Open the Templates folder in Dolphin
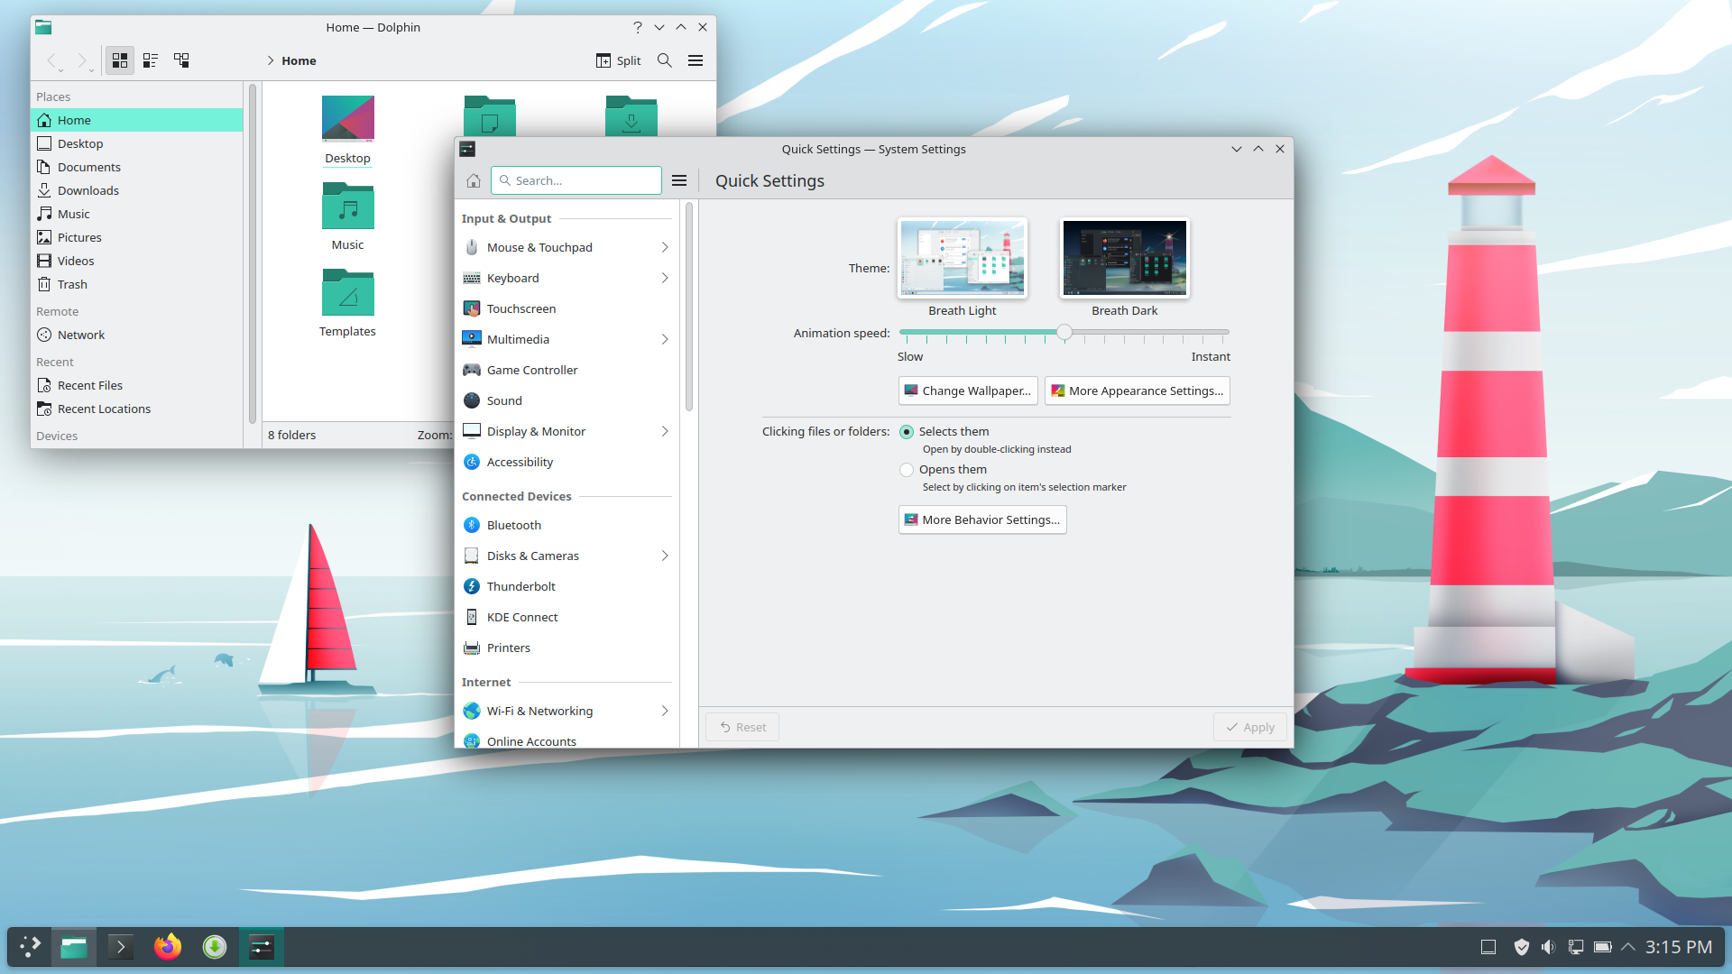Viewport: 1732px width, 974px height. pyautogui.click(x=347, y=304)
